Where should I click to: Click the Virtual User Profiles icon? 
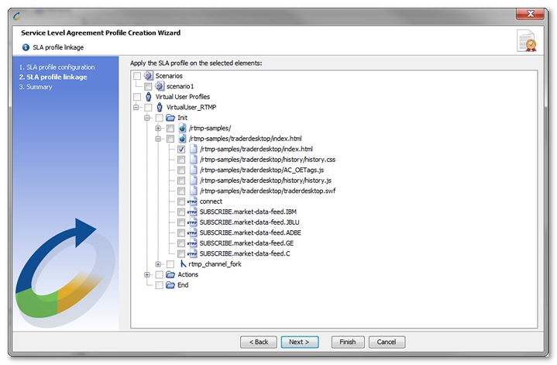pos(149,97)
